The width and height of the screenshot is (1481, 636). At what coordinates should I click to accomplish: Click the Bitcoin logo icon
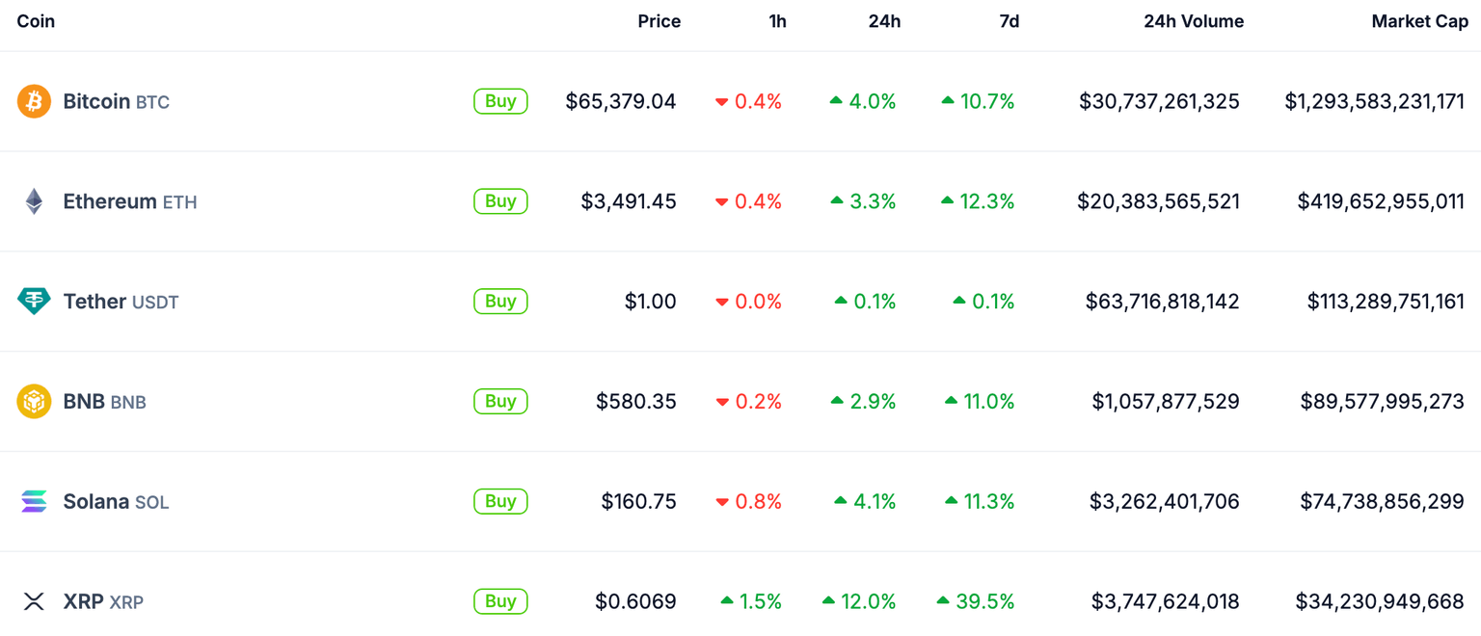(34, 100)
